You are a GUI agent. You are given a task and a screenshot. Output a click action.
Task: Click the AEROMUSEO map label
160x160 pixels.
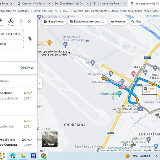tap(108, 94)
